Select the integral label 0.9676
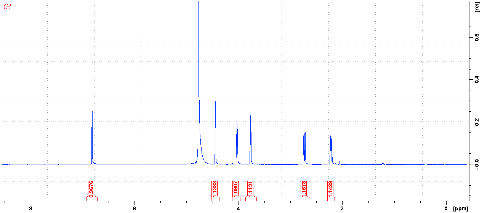Screen dimensions: 482x213 pyautogui.click(x=91, y=189)
